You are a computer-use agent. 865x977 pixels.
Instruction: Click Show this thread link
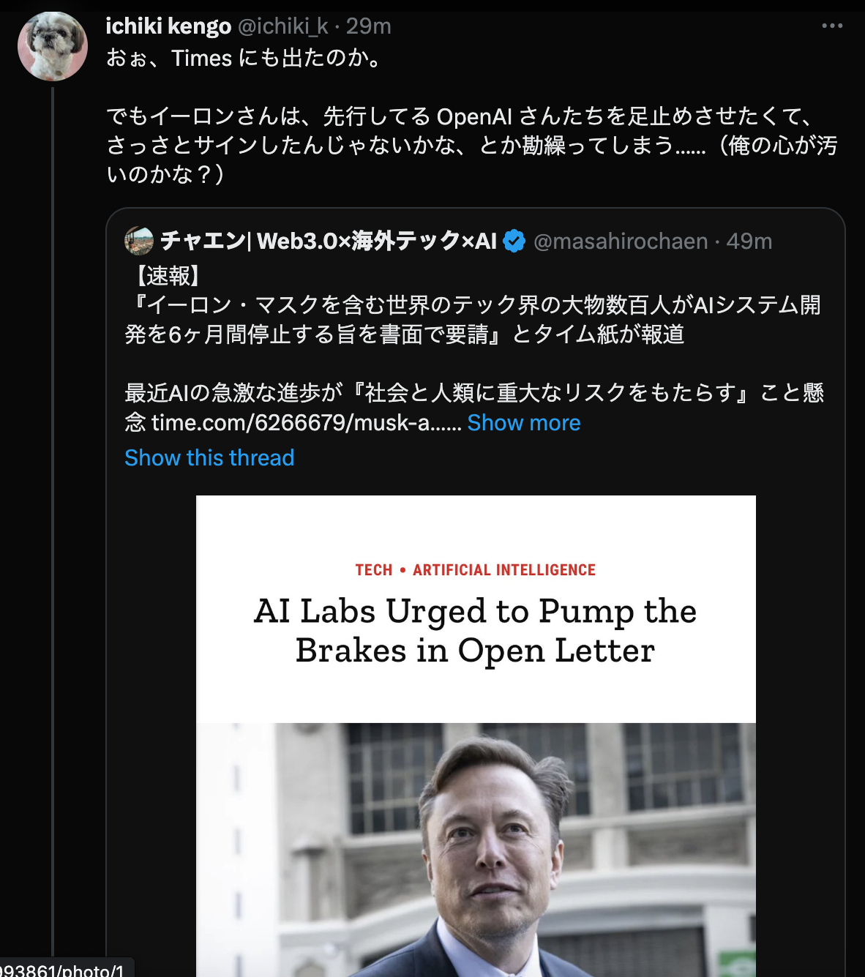pos(209,458)
